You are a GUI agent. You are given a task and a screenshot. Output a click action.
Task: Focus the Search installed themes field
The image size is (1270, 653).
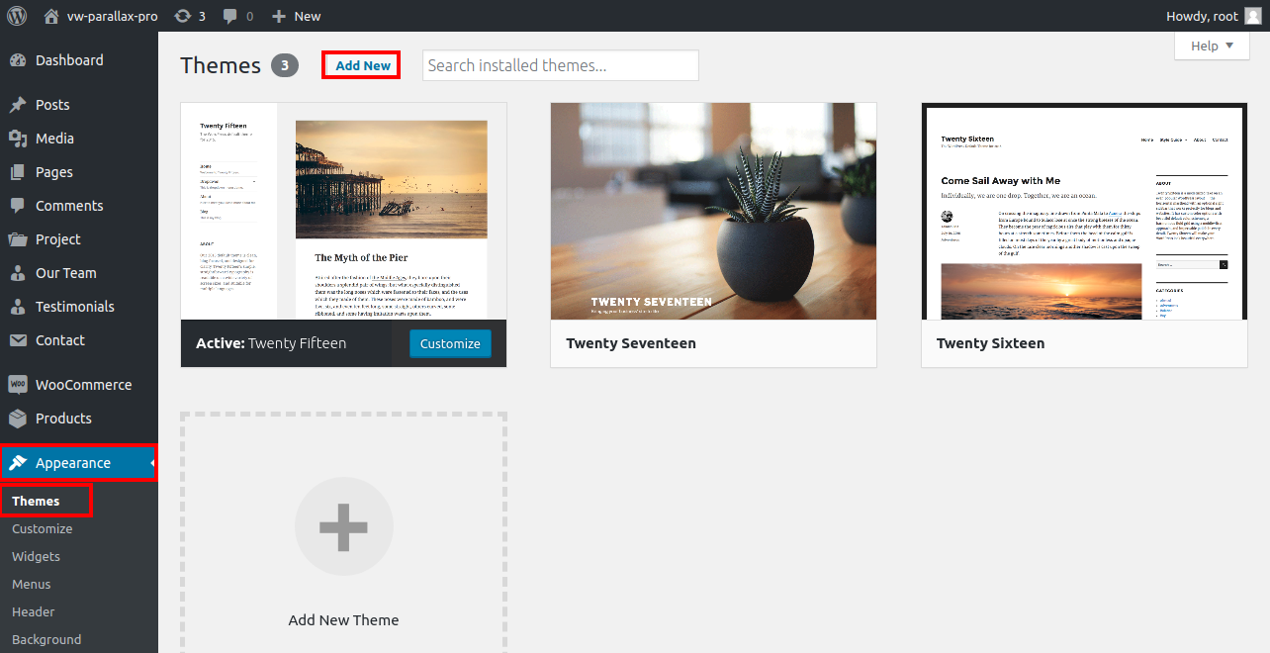[x=561, y=65]
